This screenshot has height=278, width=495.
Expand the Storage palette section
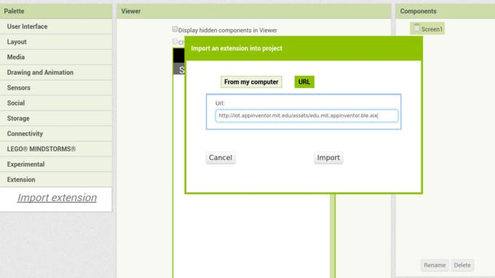pyautogui.click(x=56, y=119)
